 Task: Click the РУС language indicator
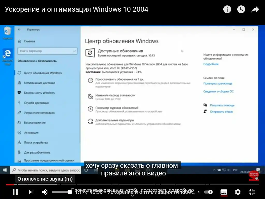point(235,170)
